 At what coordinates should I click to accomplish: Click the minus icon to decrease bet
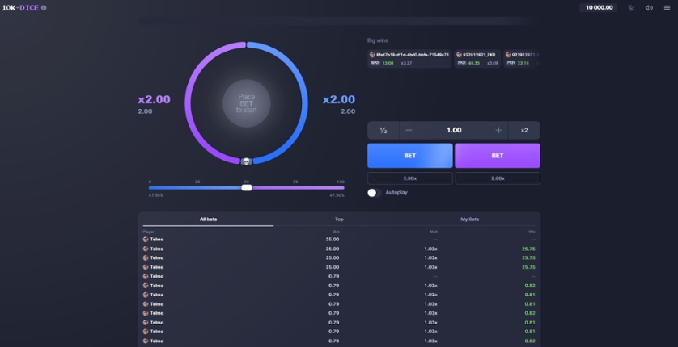click(409, 130)
